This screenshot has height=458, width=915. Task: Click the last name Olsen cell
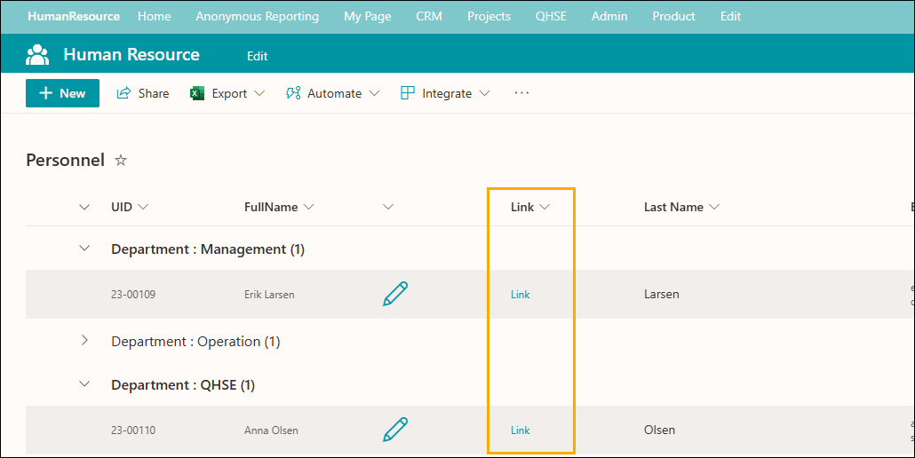click(x=660, y=430)
